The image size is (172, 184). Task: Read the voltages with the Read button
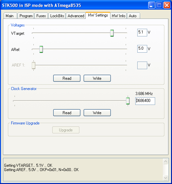pos(67,78)
